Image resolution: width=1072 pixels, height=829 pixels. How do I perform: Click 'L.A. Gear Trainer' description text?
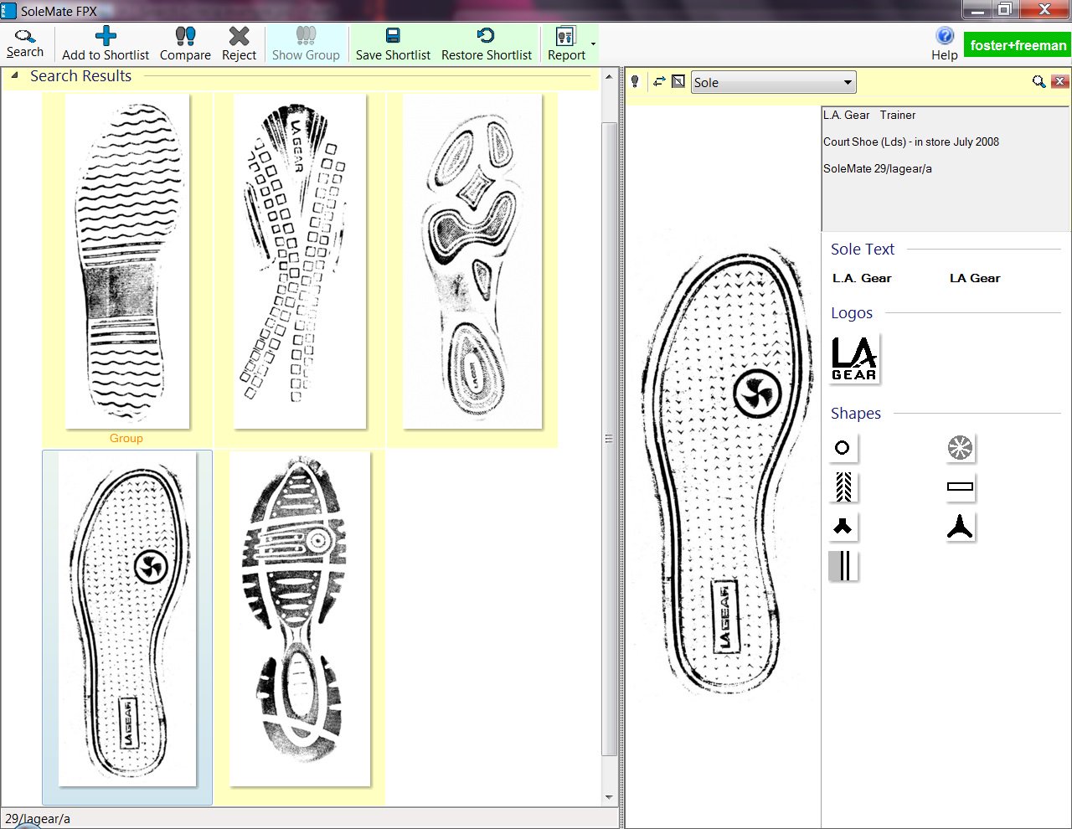pos(869,115)
